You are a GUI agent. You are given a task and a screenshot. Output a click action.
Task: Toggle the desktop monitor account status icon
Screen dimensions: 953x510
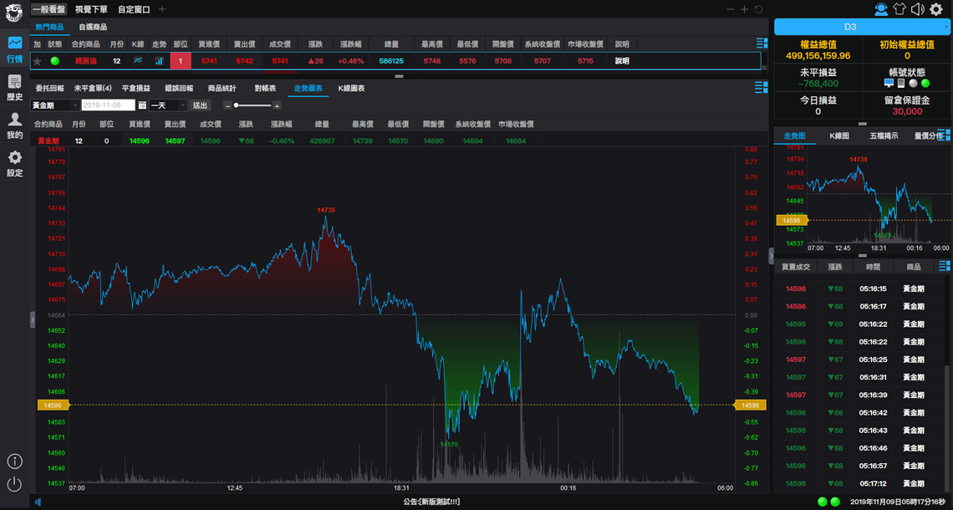[889, 84]
